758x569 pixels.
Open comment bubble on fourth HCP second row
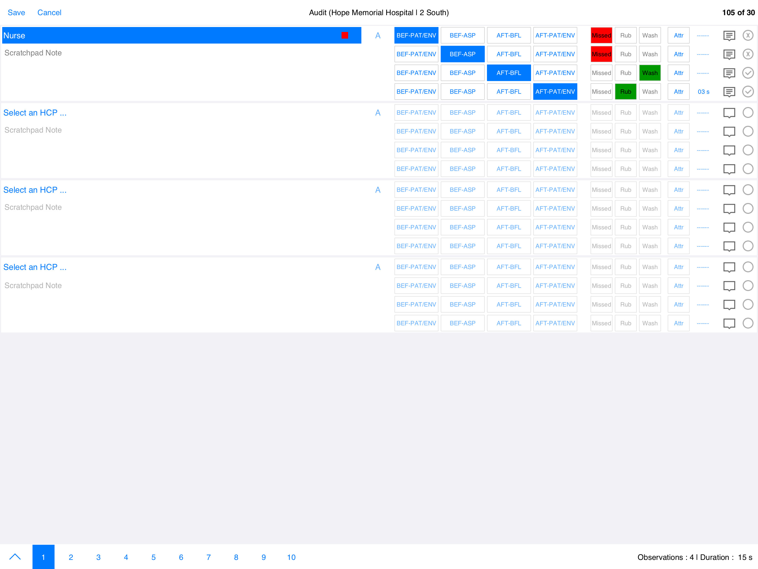[x=729, y=286]
